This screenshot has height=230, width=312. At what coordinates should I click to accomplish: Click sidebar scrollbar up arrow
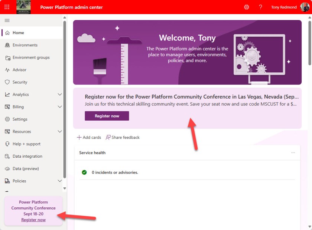[65, 18]
